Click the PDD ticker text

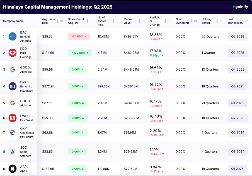coord(23,49)
